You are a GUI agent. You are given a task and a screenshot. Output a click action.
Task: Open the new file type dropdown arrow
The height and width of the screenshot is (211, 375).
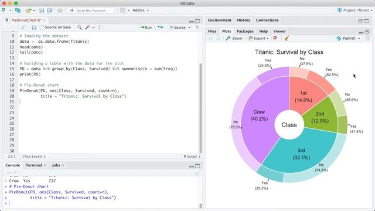tap(11, 11)
